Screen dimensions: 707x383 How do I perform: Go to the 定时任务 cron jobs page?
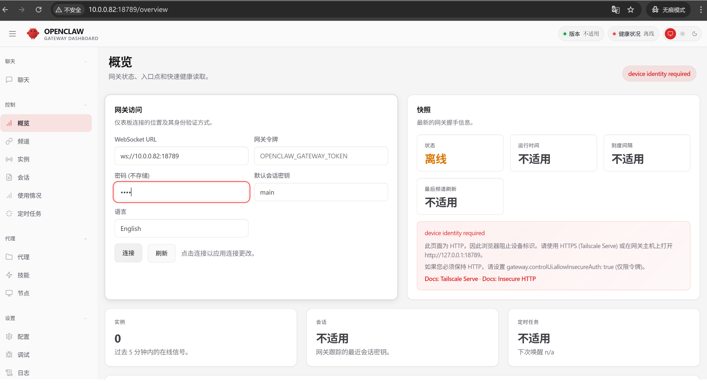coord(29,214)
